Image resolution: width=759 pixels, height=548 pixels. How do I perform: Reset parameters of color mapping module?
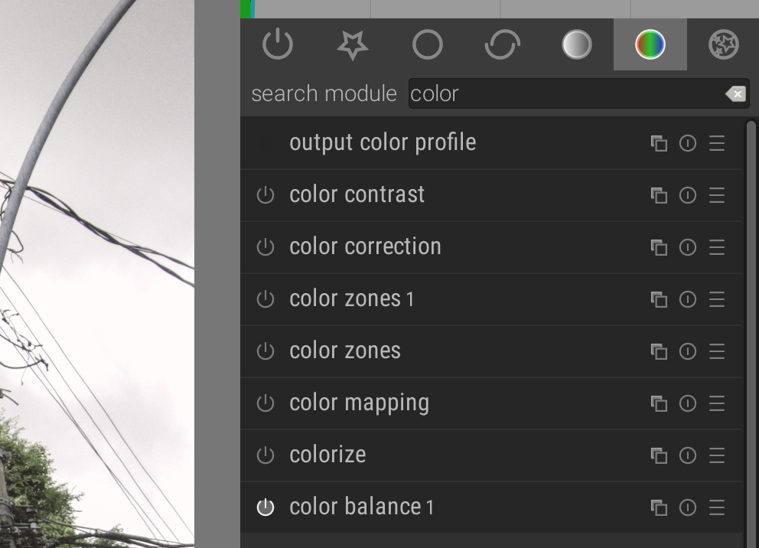pos(688,403)
